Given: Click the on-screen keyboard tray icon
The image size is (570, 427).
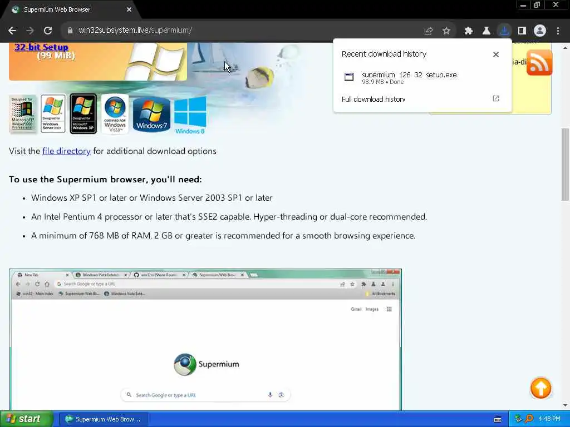Looking at the screenshot, I should pyautogui.click(x=498, y=419).
